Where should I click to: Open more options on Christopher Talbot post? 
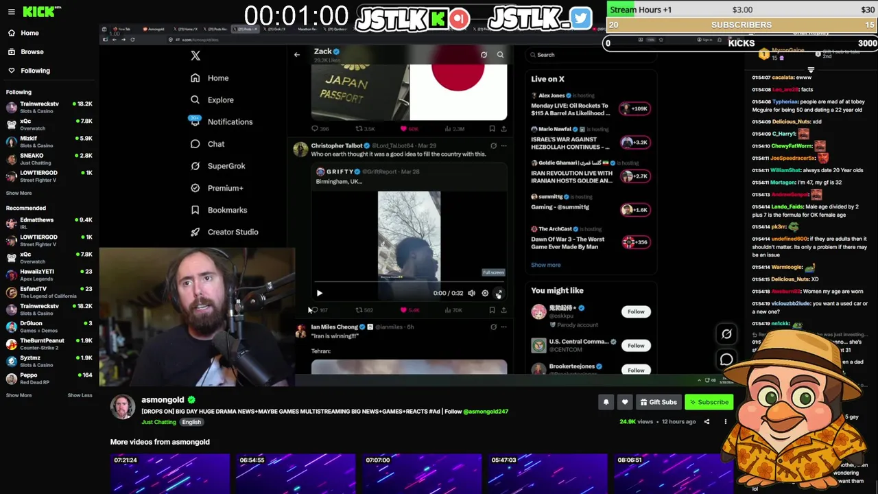point(503,145)
